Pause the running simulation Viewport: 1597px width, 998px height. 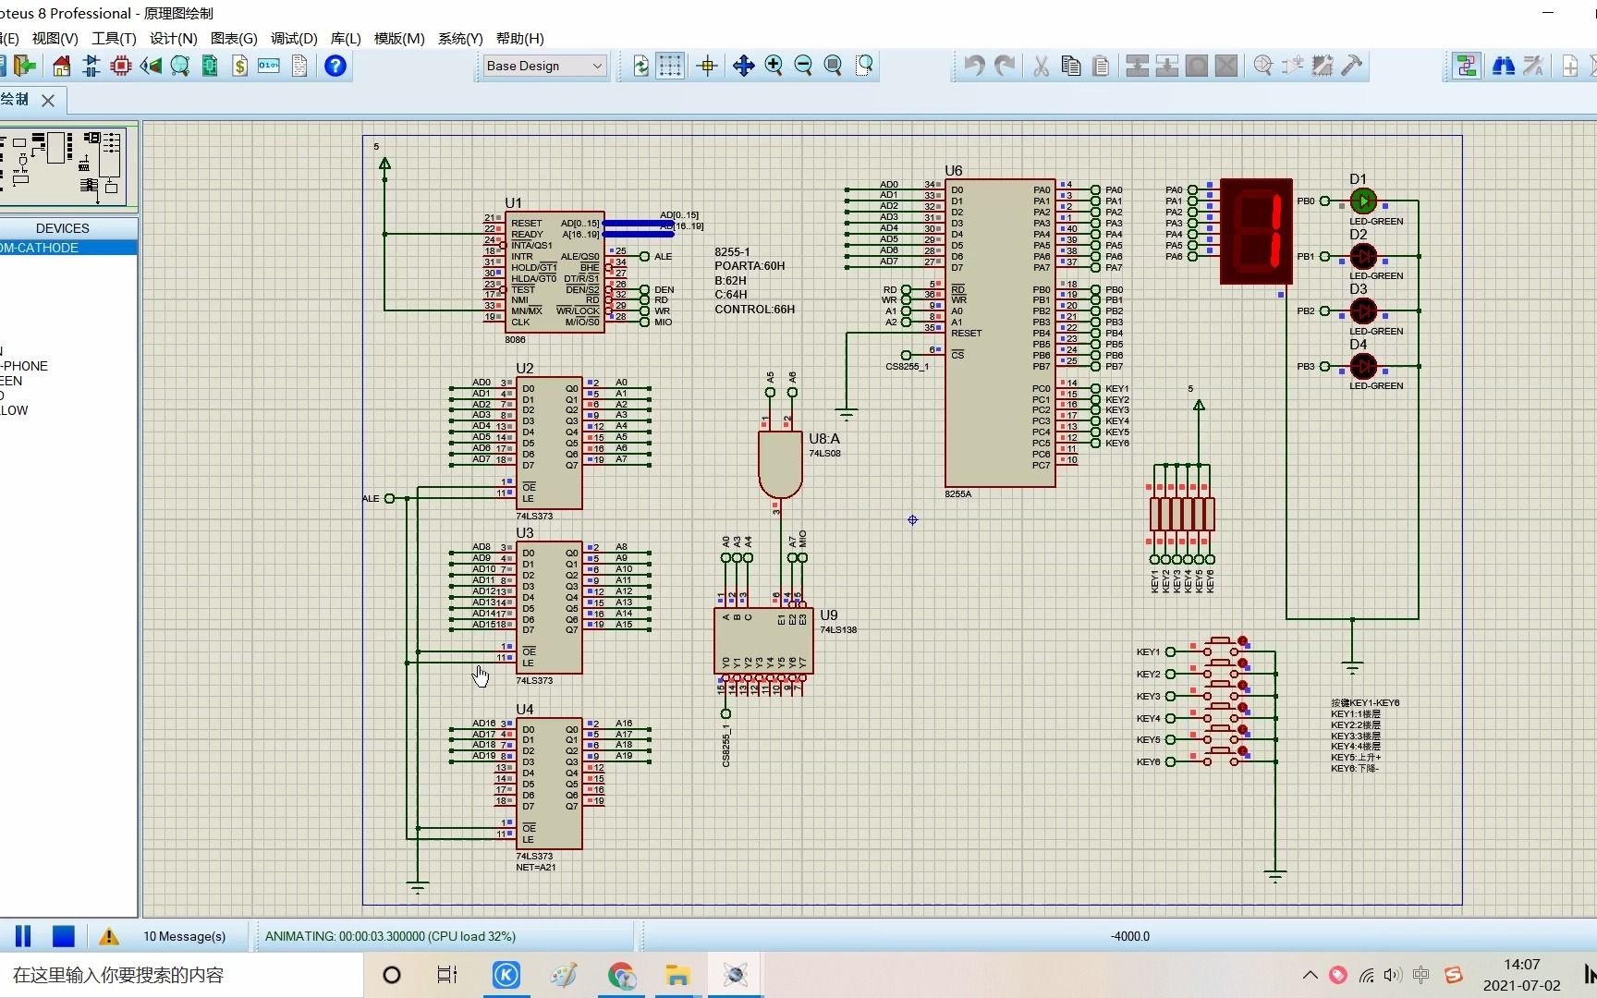[23, 936]
